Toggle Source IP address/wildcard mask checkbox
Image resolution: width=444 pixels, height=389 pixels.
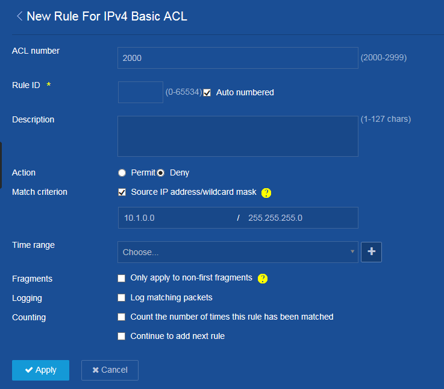pos(122,192)
